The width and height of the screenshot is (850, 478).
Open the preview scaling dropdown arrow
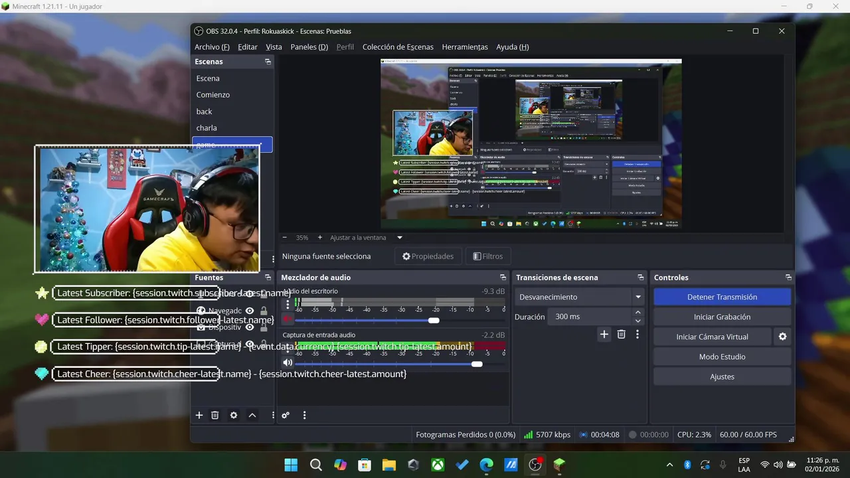pos(400,237)
